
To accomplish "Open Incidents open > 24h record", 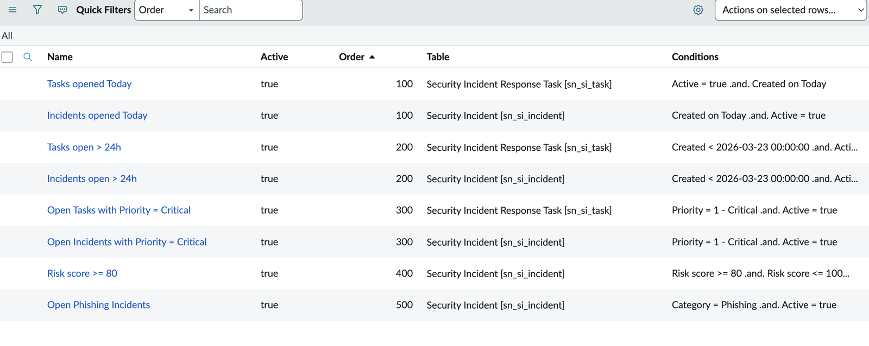I will click(x=92, y=178).
